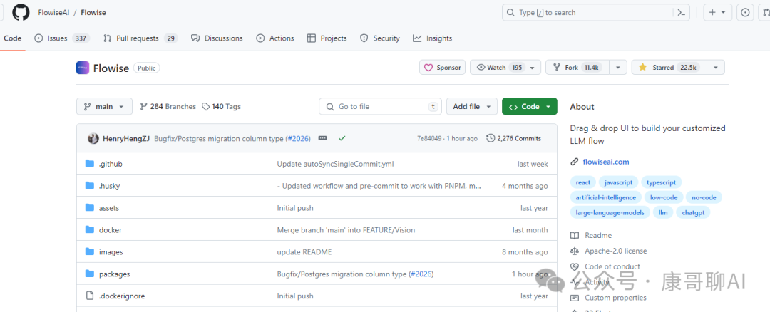Open the issues circle icon in header
Viewport: 770px width, 312px height.
pyautogui.click(x=746, y=13)
